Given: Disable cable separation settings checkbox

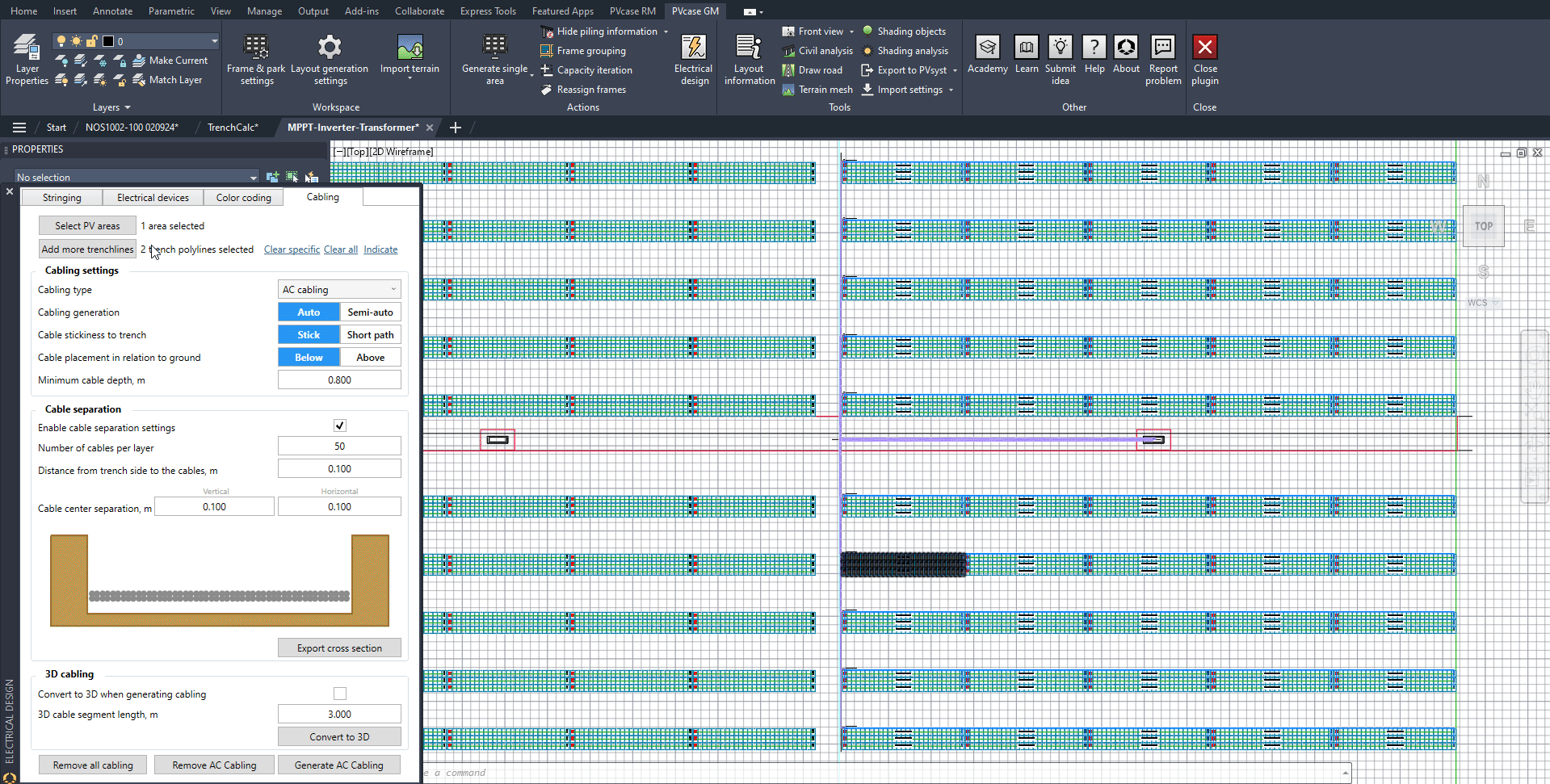Looking at the screenshot, I should (x=340, y=426).
